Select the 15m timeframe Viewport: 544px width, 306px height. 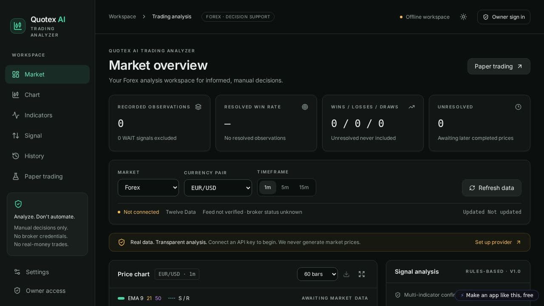point(304,187)
